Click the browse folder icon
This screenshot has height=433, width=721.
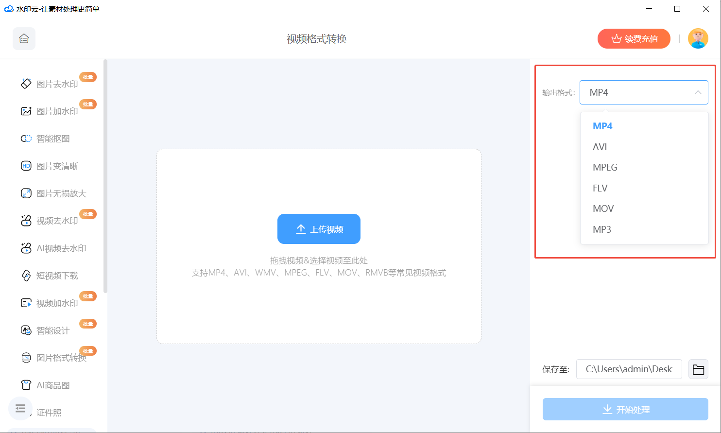pyautogui.click(x=698, y=369)
